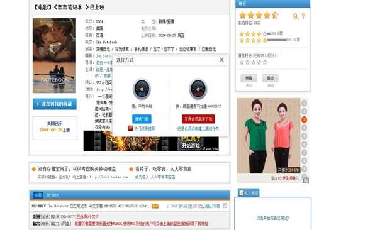Click the orange tag on the file row
375x230 pixels.
point(155,206)
